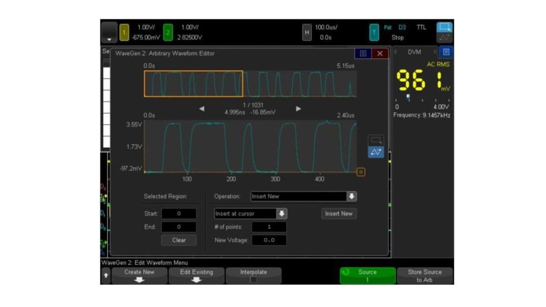Select the New Voltage field

point(269,240)
